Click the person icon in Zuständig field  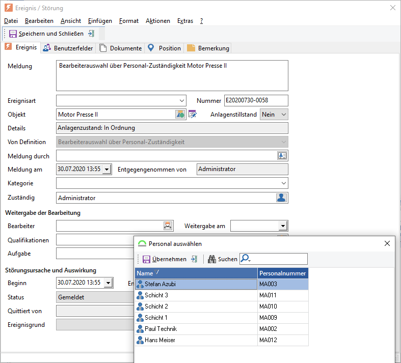pos(281,198)
